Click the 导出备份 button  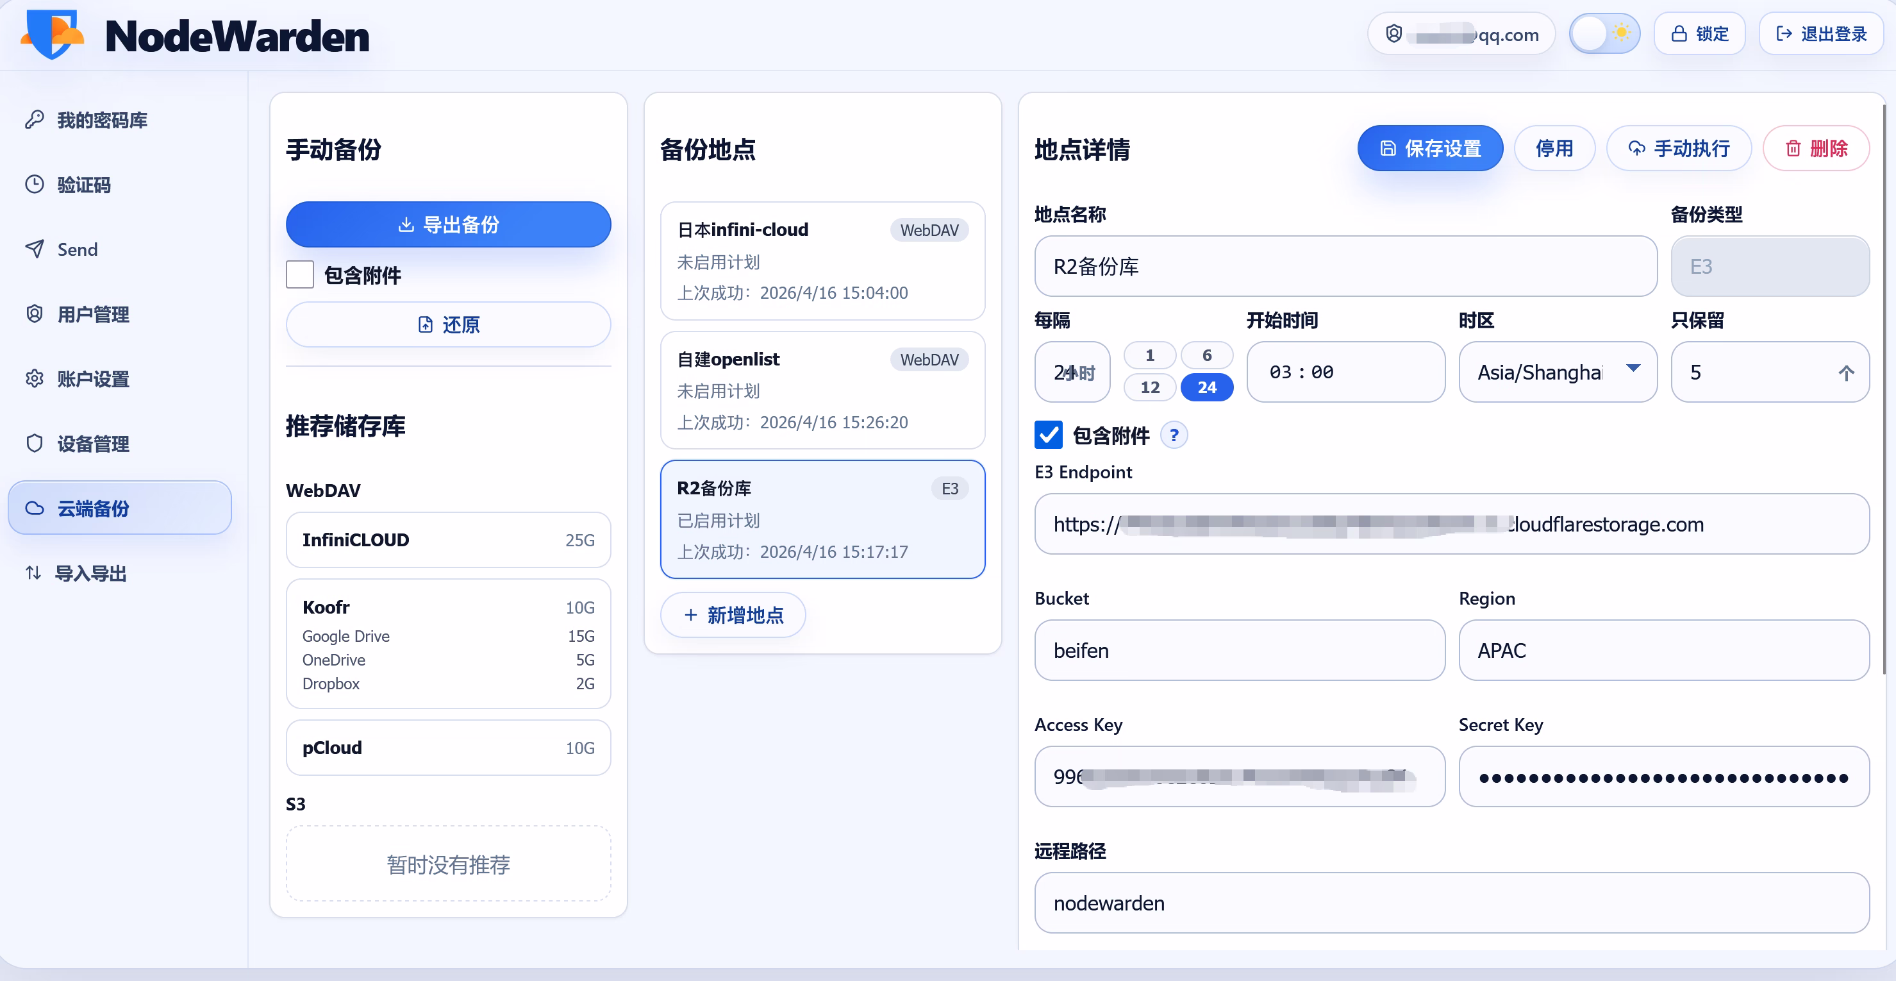(x=448, y=224)
